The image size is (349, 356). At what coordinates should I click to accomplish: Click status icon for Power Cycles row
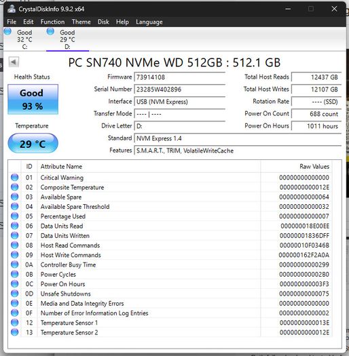pos(14,274)
